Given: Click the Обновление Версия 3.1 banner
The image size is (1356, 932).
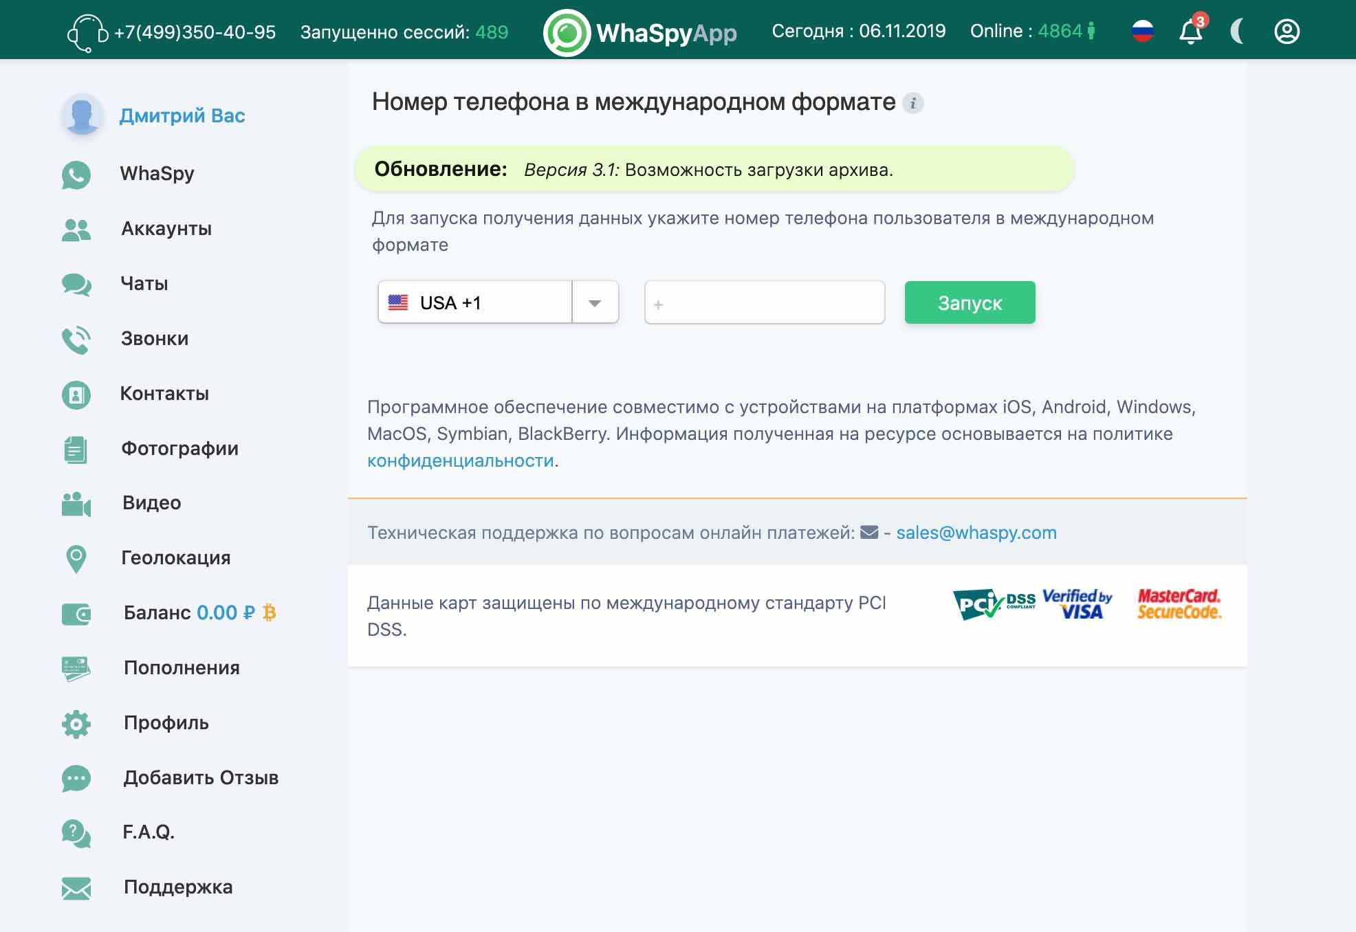Looking at the screenshot, I should tap(714, 169).
